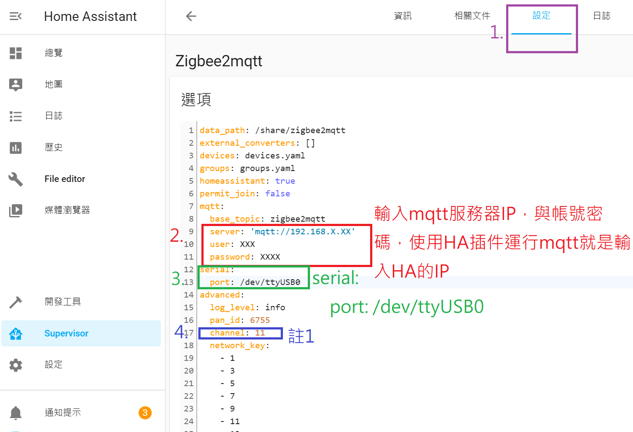Open 日誌 in the sidebar
The image size is (633, 432).
54,116
